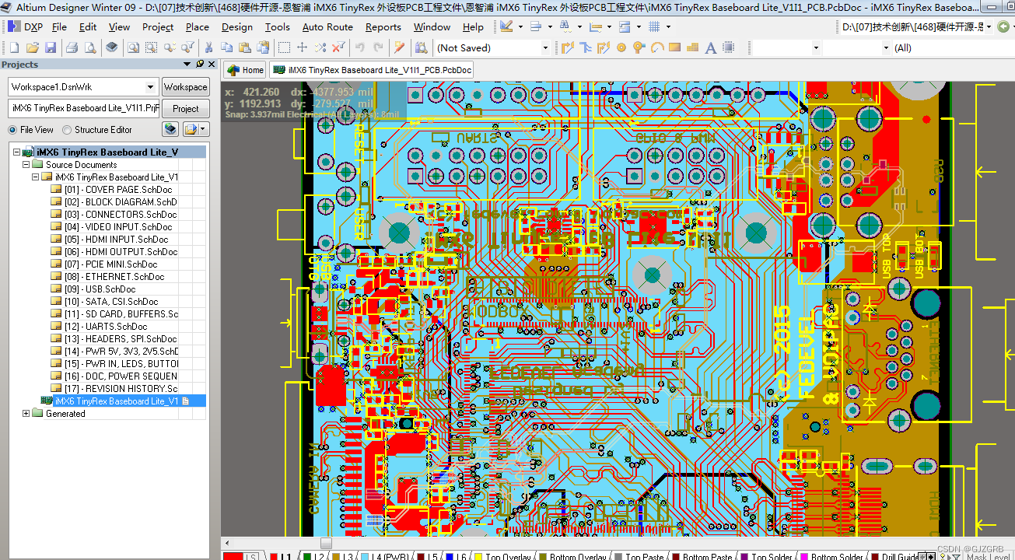Click the Workspace button
This screenshot has height=560, width=1015.
pos(185,86)
